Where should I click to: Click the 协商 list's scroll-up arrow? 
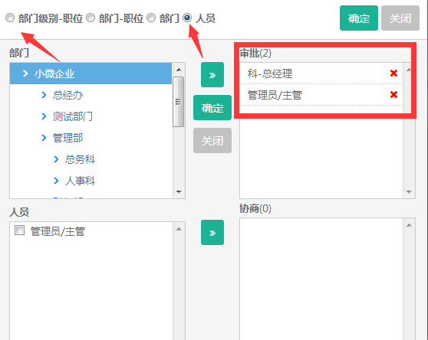[x=409, y=225]
